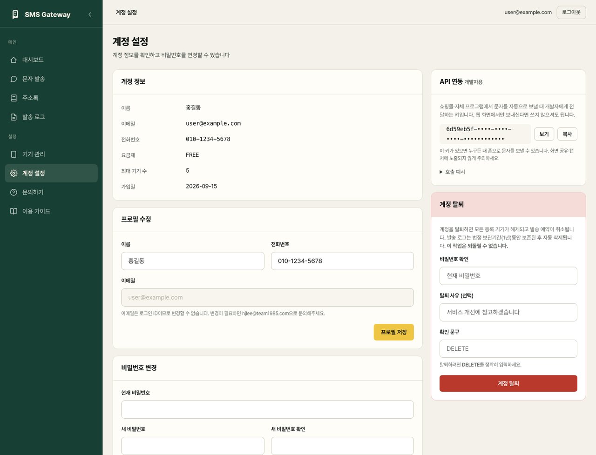596x455 pixels.
Task: Click the 이름 field in 프로필 수정
Action: (193, 261)
